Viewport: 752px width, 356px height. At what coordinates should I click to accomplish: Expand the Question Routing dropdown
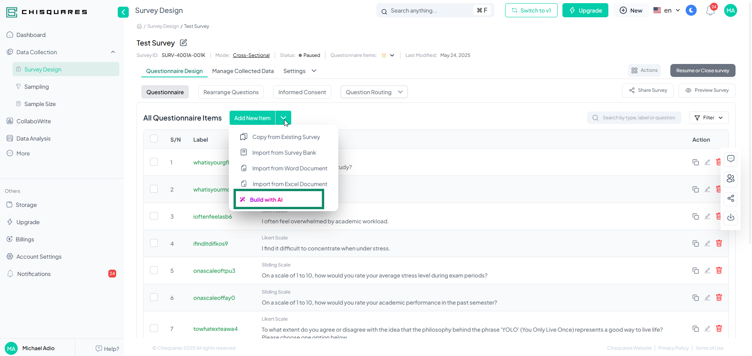[374, 92]
